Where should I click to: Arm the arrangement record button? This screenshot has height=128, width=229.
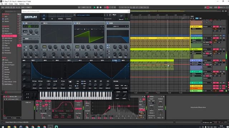coord(101,7)
